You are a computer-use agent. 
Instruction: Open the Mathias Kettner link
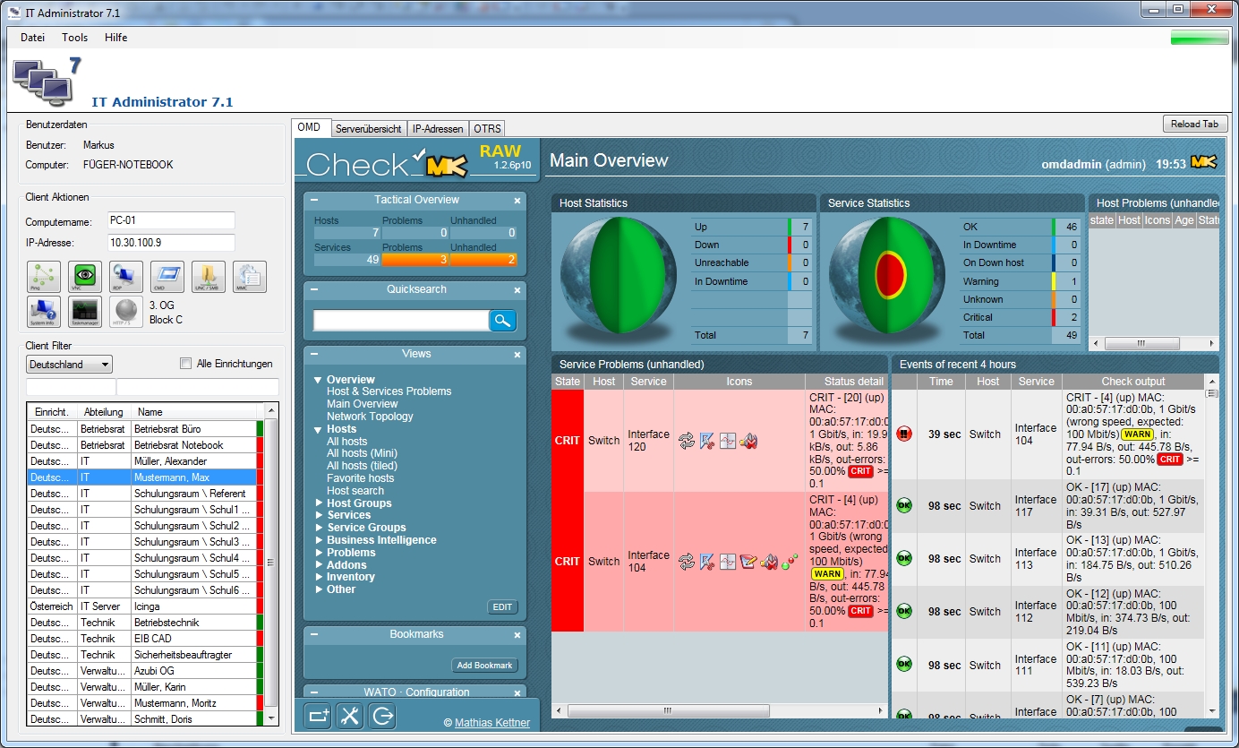[492, 723]
